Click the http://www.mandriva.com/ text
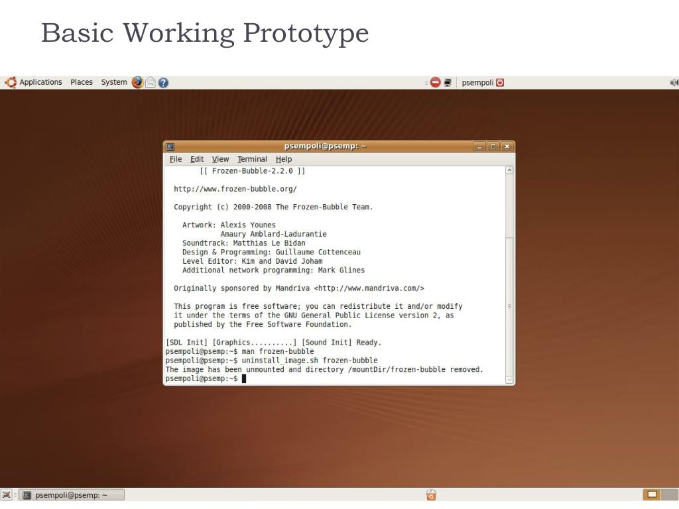679x509 pixels. [x=369, y=288]
